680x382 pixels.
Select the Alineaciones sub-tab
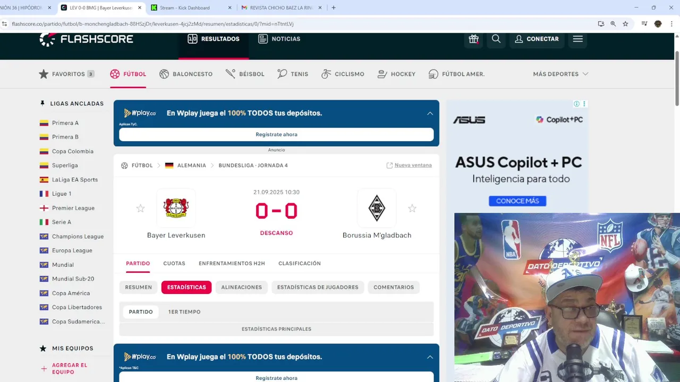pos(242,287)
